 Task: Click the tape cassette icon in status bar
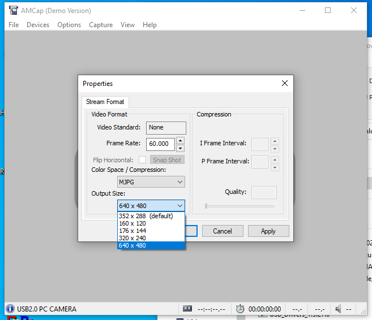click(x=187, y=308)
